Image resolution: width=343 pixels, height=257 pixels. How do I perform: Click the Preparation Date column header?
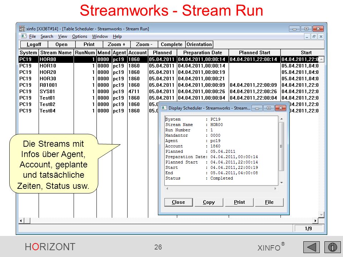coord(203,53)
